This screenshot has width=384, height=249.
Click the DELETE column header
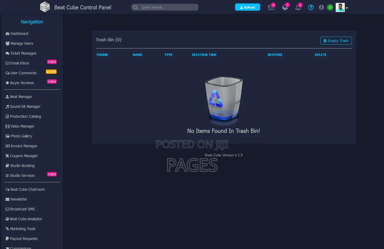point(320,55)
